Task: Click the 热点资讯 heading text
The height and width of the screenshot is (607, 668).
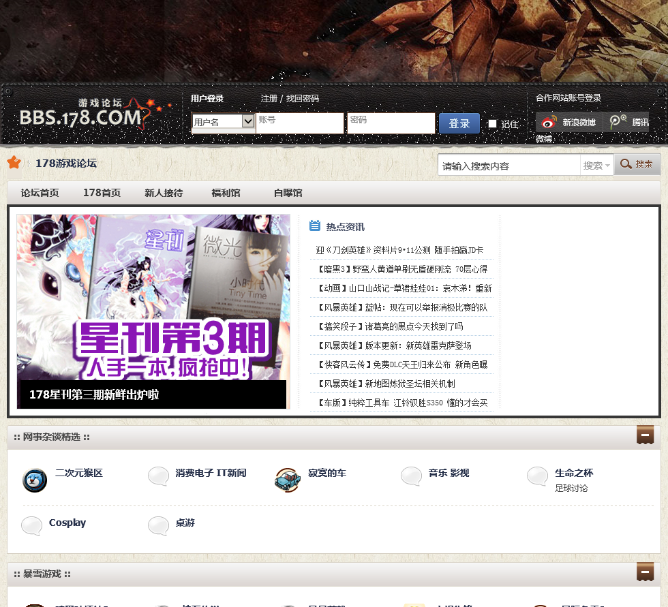Action: click(x=346, y=227)
